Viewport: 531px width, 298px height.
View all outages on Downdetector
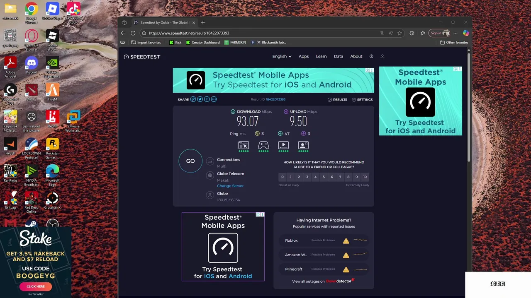[x=323, y=281]
